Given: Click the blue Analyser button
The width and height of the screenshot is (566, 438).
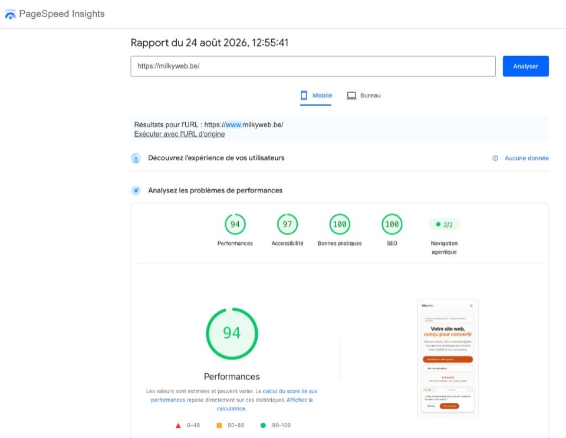Looking at the screenshot, I should point(525,66).
